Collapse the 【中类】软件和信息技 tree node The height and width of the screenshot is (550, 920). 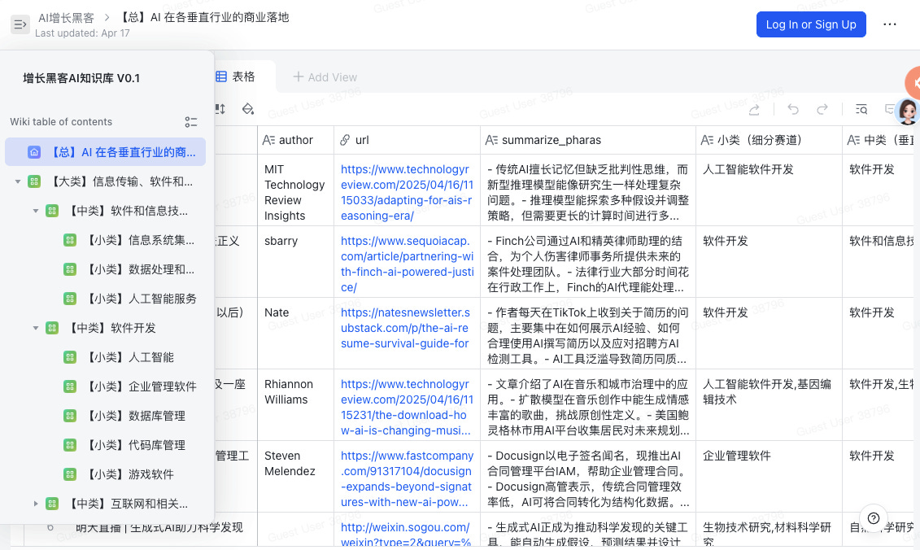(x=36, y=211)
